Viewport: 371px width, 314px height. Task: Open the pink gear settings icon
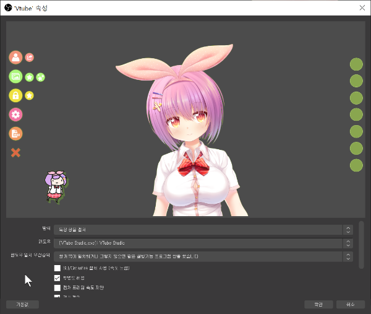pos(15,115)
